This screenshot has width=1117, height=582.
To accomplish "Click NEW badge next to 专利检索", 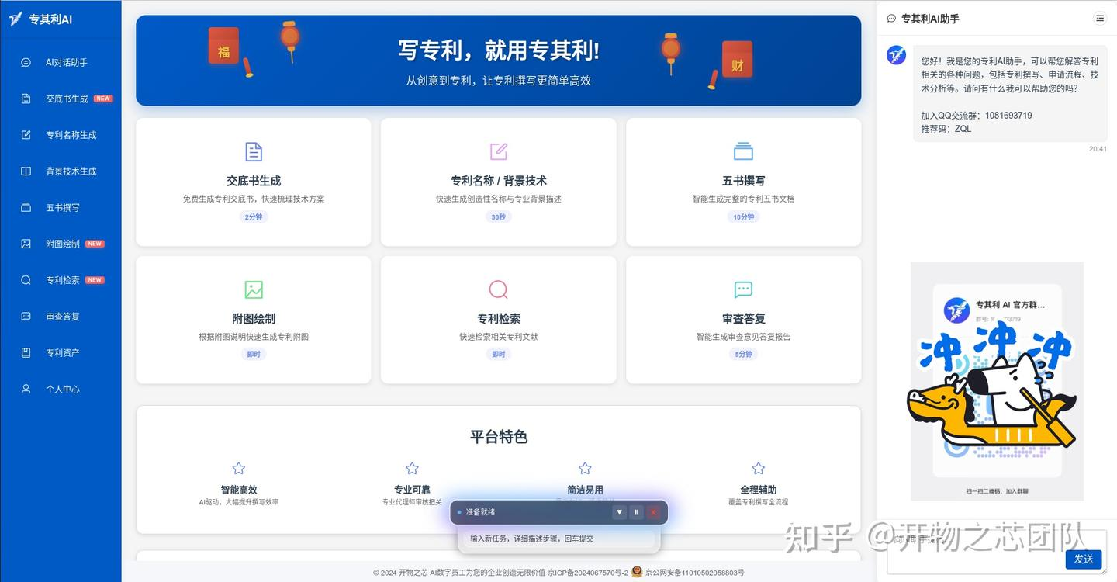I will tap(95, 280).
